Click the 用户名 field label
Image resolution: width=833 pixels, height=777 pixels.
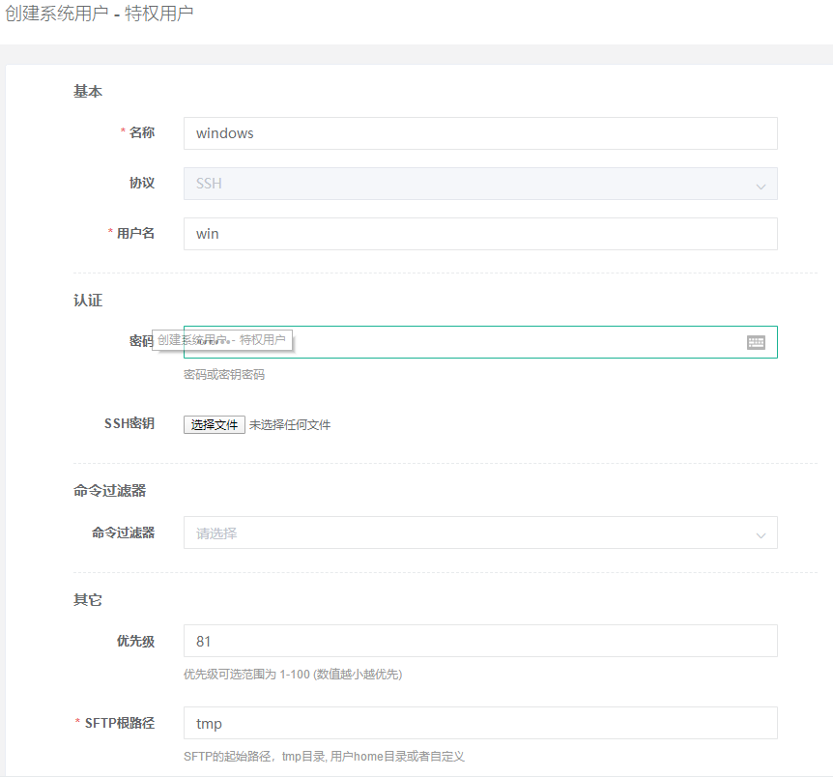coord(135,233)
